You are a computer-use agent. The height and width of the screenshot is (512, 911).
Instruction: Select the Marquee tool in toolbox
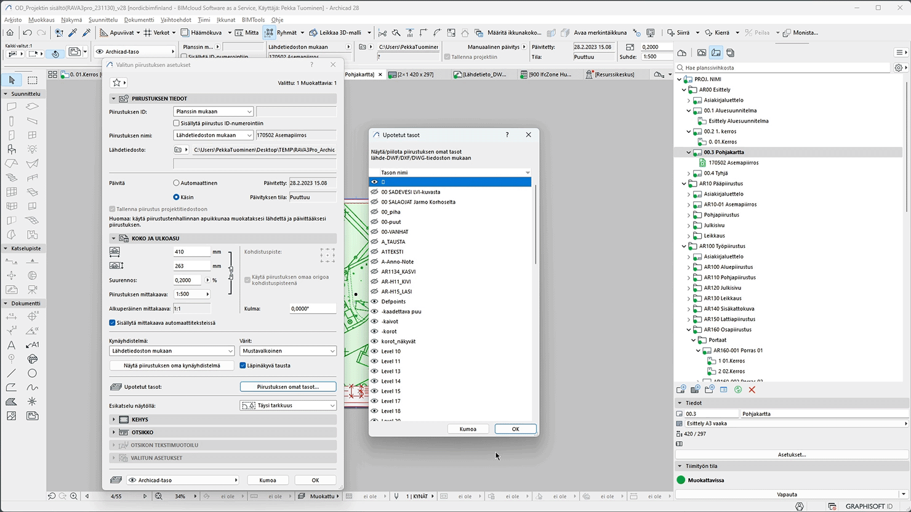[x=33, y=80]
